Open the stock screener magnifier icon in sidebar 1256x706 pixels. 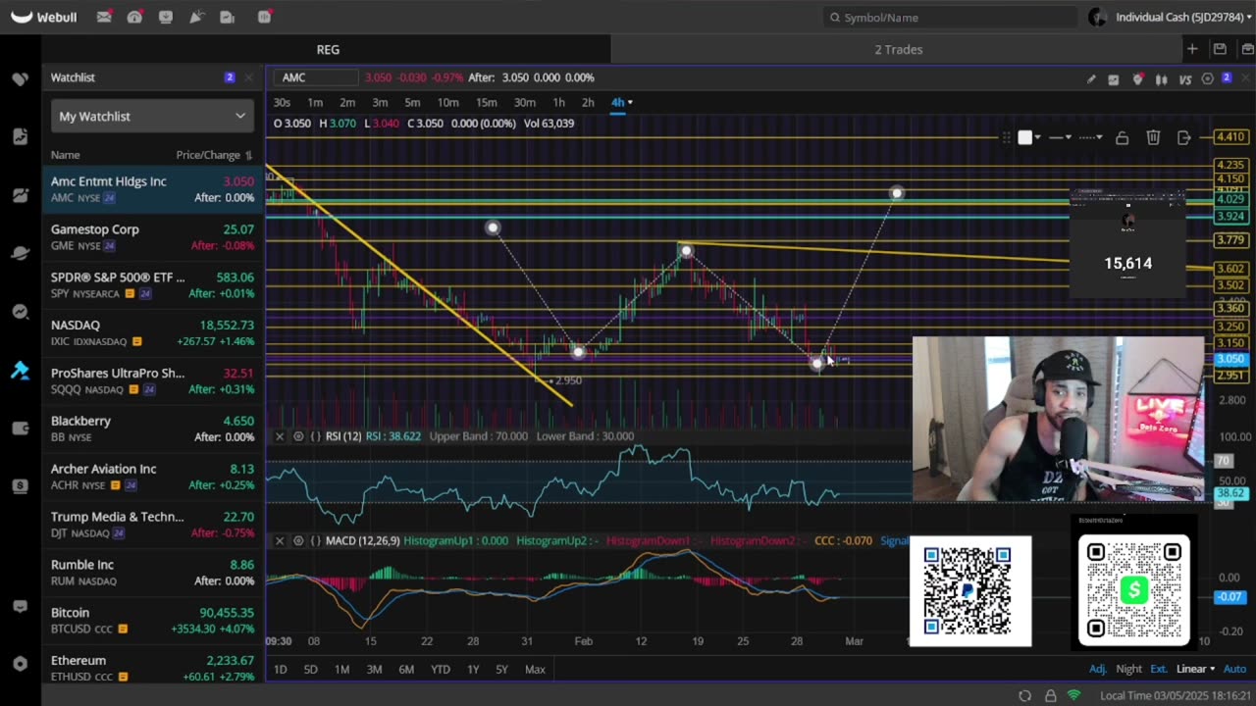(x=20, y=312)
